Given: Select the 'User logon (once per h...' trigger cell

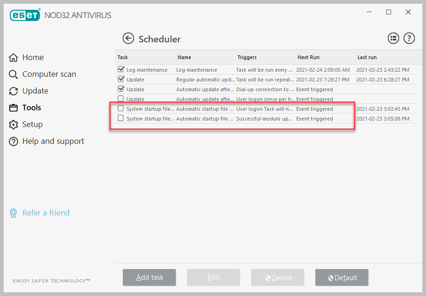Looking at the screenshot, I should click(266, 99).
